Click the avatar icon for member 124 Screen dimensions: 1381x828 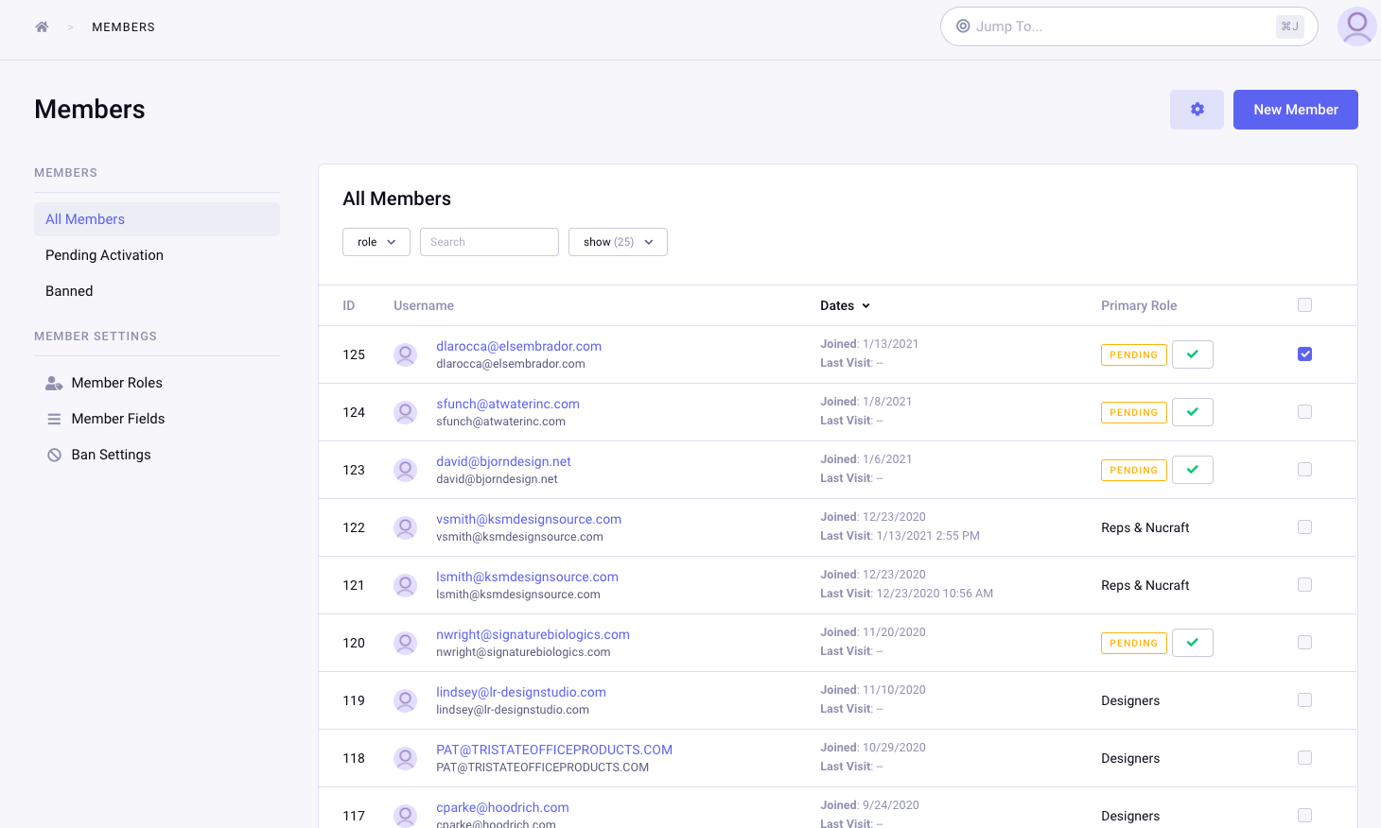pyautogui.click(x=406, y=412)
